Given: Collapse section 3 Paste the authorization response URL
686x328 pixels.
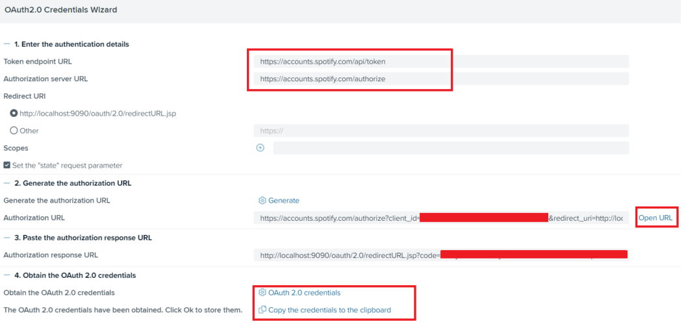Looking at the screenshot, I should click(7, 238).
